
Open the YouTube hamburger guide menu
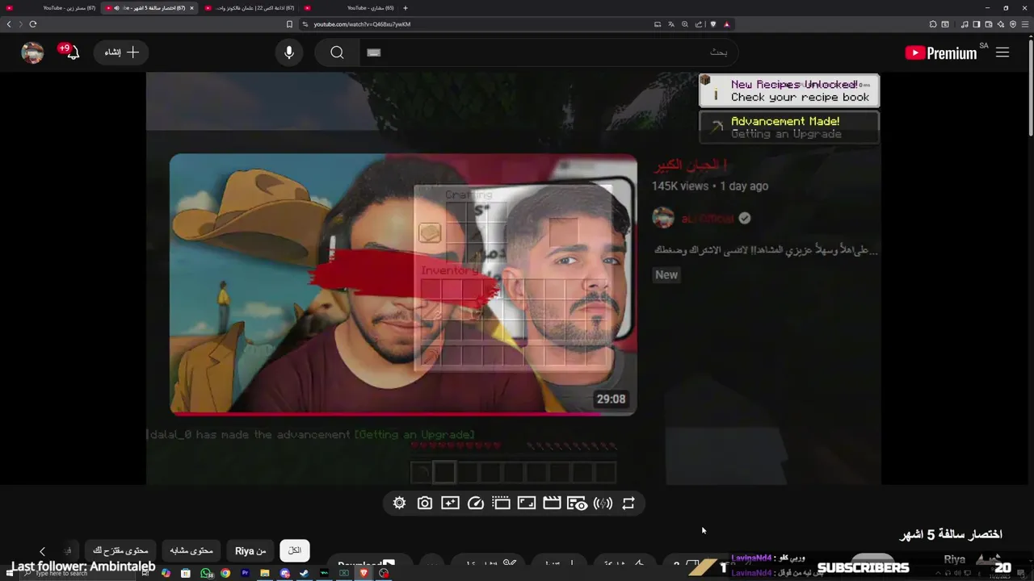[x=1002, y=52]
